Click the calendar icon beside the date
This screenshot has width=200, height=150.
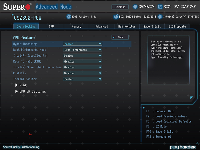(x=160, y=7)
